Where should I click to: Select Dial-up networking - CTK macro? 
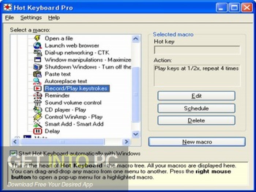77,53
